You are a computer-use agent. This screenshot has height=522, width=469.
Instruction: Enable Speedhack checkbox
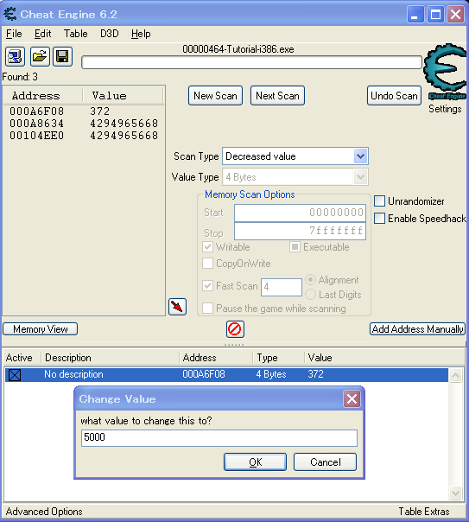click(x=379, y=219)
